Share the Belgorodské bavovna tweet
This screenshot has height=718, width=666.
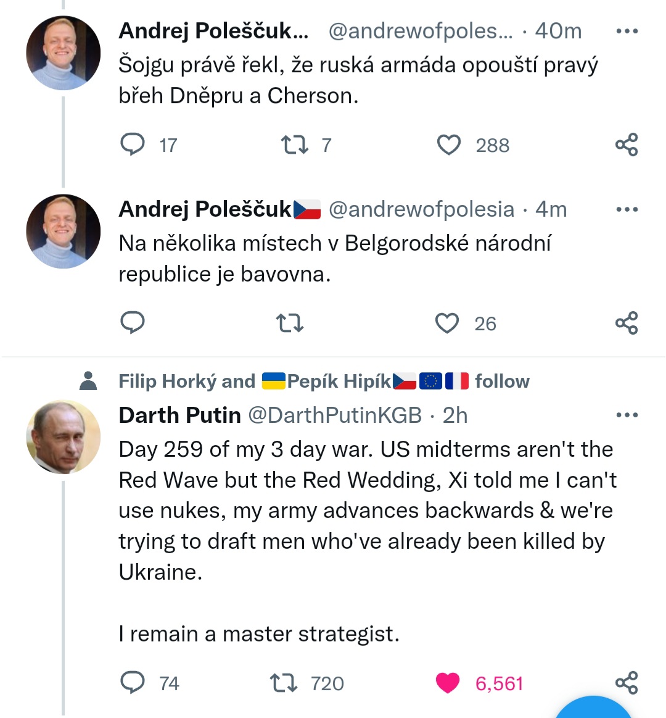point(627,323)
